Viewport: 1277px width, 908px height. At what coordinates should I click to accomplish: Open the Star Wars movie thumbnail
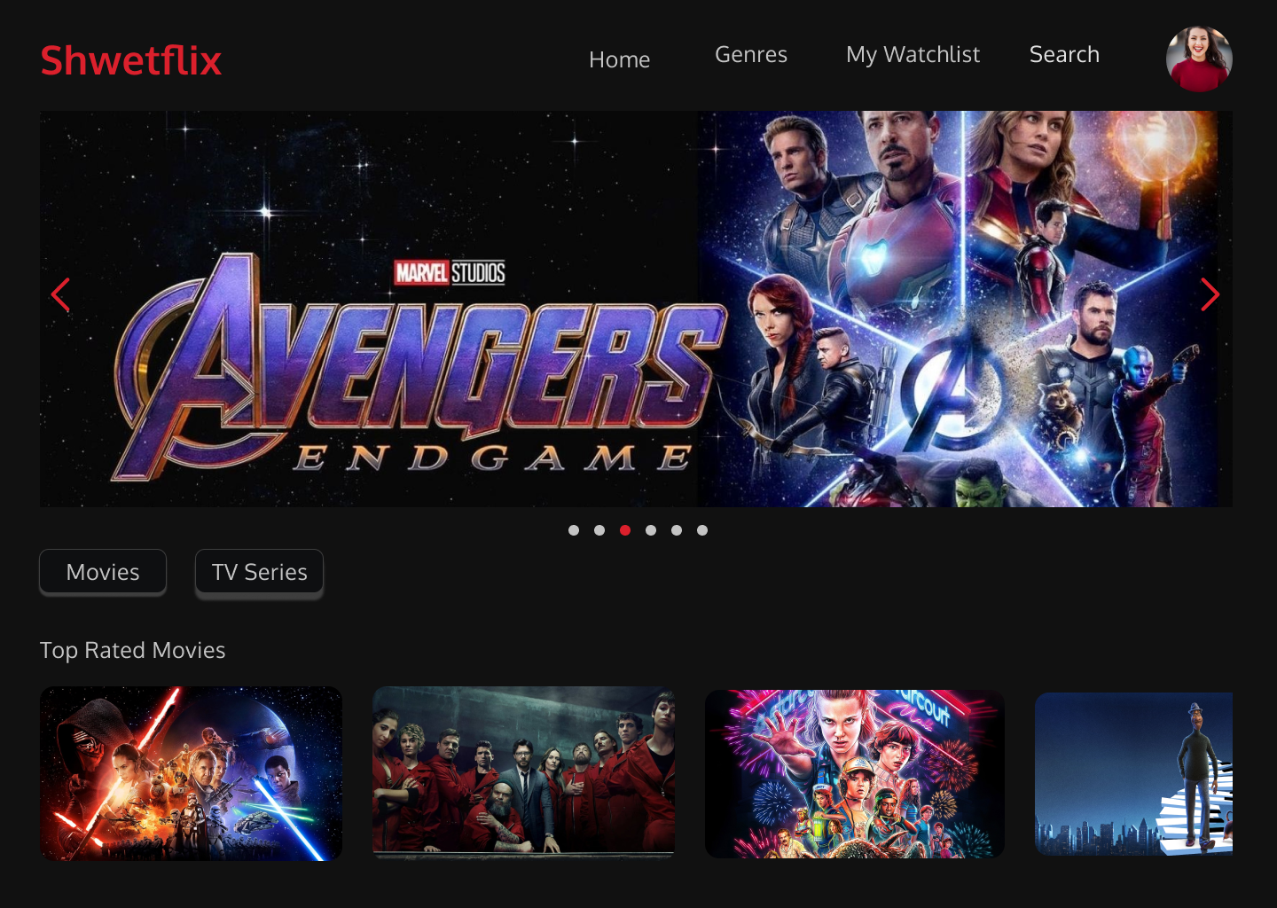tap(191, 773)
